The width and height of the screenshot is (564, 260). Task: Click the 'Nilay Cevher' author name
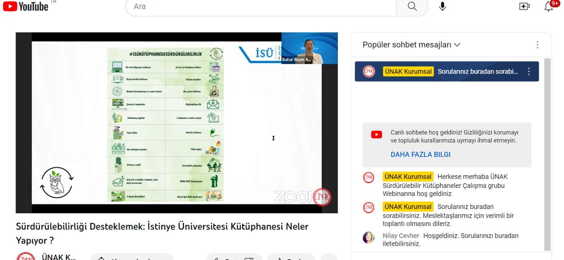point(401,236)
